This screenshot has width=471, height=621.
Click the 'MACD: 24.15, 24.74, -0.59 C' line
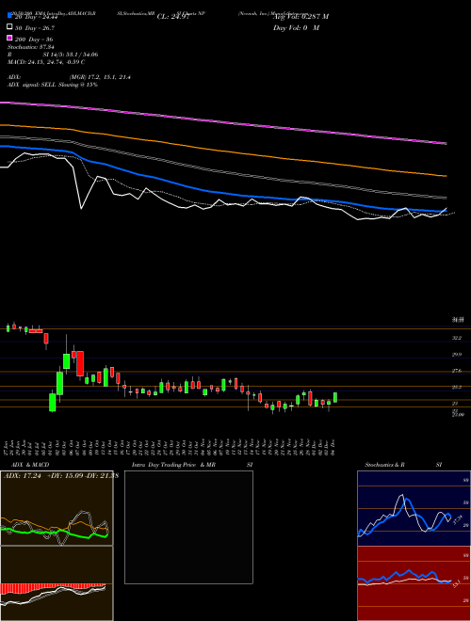46,62
